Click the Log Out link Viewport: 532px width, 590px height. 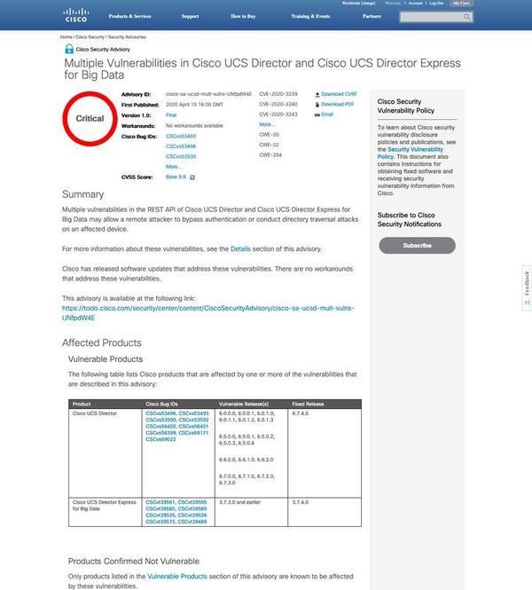pyautogui.click(x=436, y=3)
